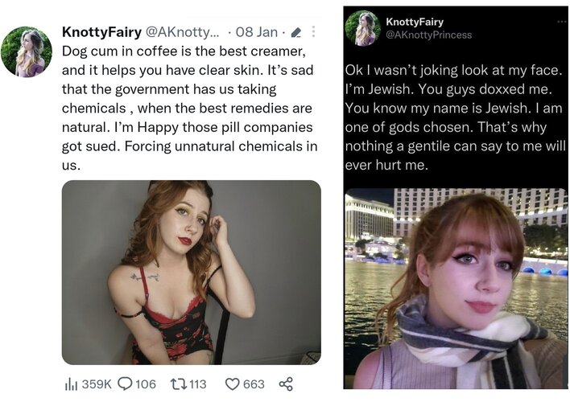Open the dark tweet's round profile avatar

(x=363, y=28)
